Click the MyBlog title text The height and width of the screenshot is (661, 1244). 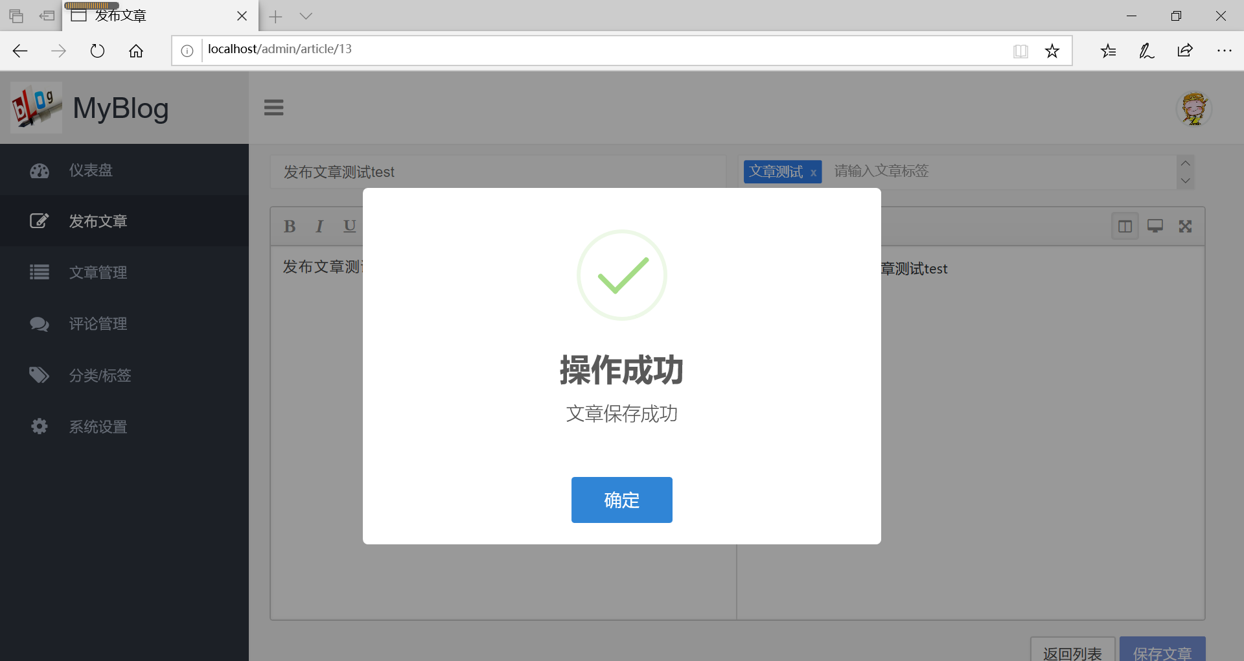point(121,108)
